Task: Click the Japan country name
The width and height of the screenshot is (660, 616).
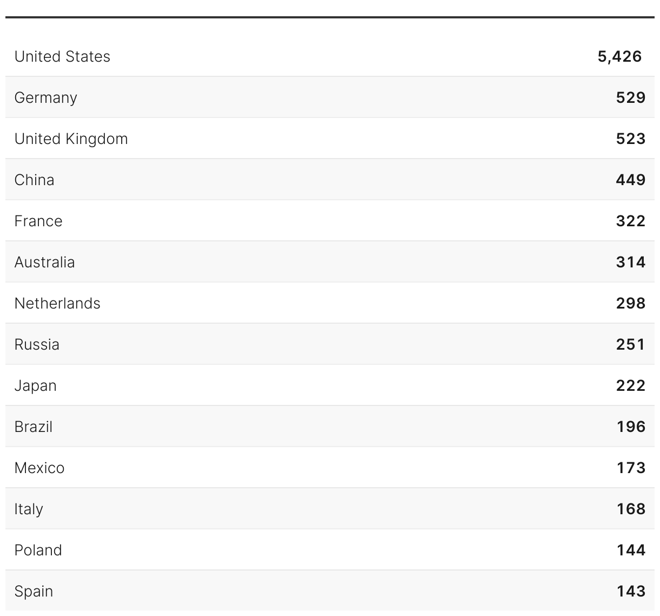Action: [x=35, y=385]
